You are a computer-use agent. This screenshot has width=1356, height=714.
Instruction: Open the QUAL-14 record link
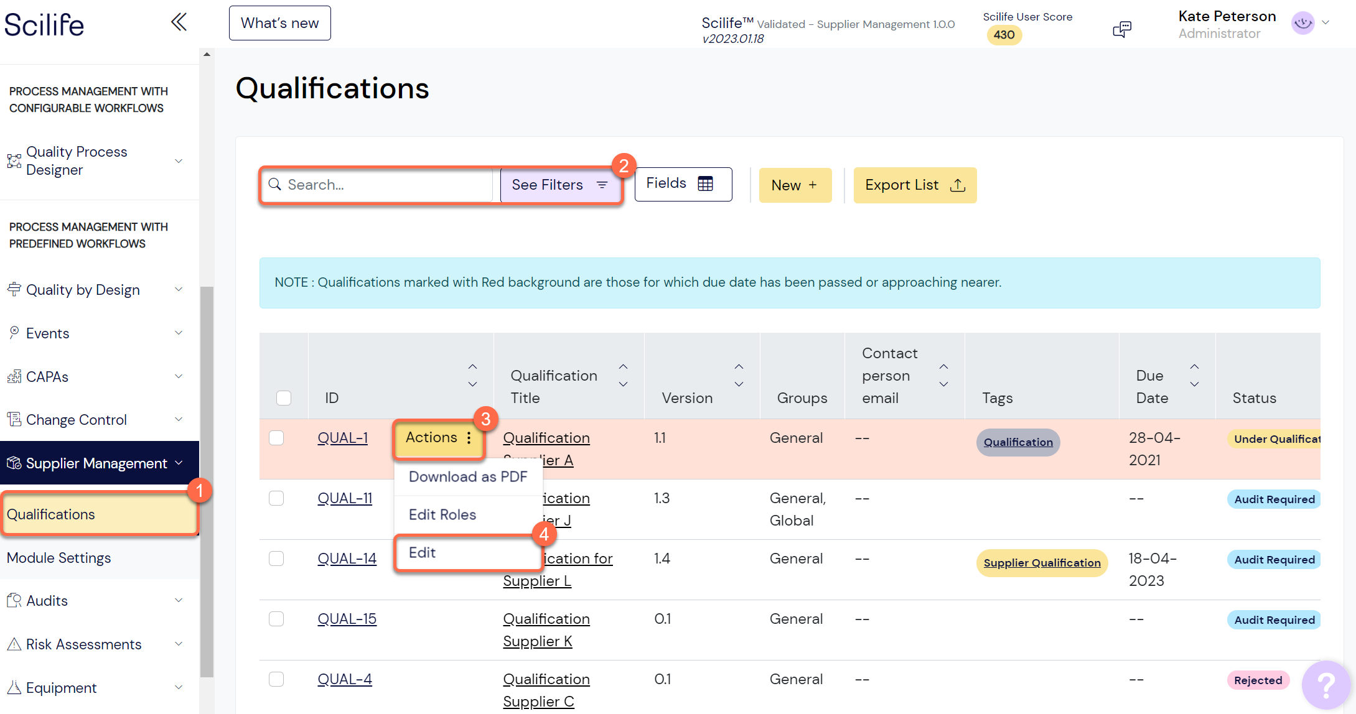coord(347,559)
